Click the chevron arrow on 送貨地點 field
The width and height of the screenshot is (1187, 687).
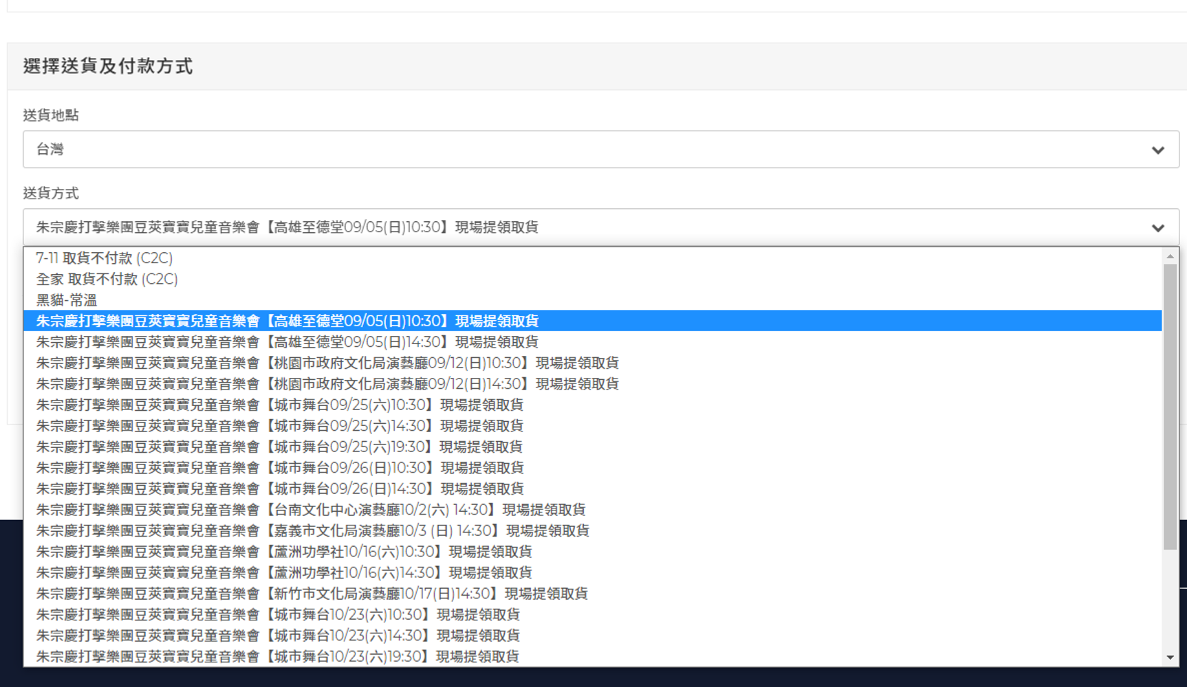tap(1157, 150)
